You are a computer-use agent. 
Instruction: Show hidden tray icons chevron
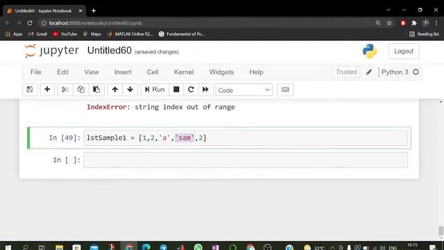click(332, 248)
